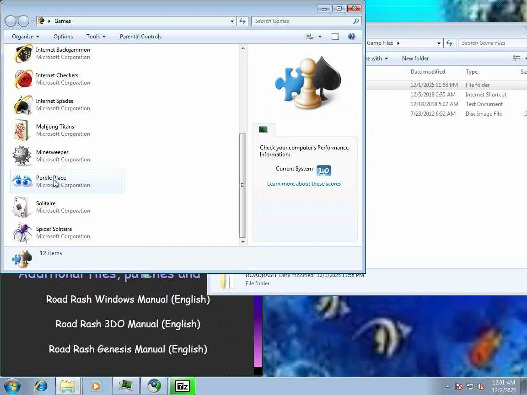The height and width of the screenshot is (395, 527).
Task: Sort by Type column header
Action: pos(472,71)
